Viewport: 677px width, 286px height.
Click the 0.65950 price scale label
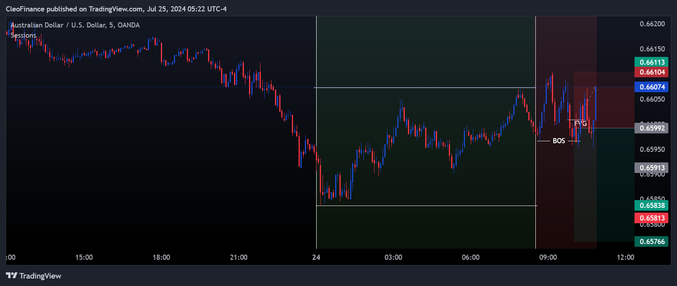[x=652, y=149]
